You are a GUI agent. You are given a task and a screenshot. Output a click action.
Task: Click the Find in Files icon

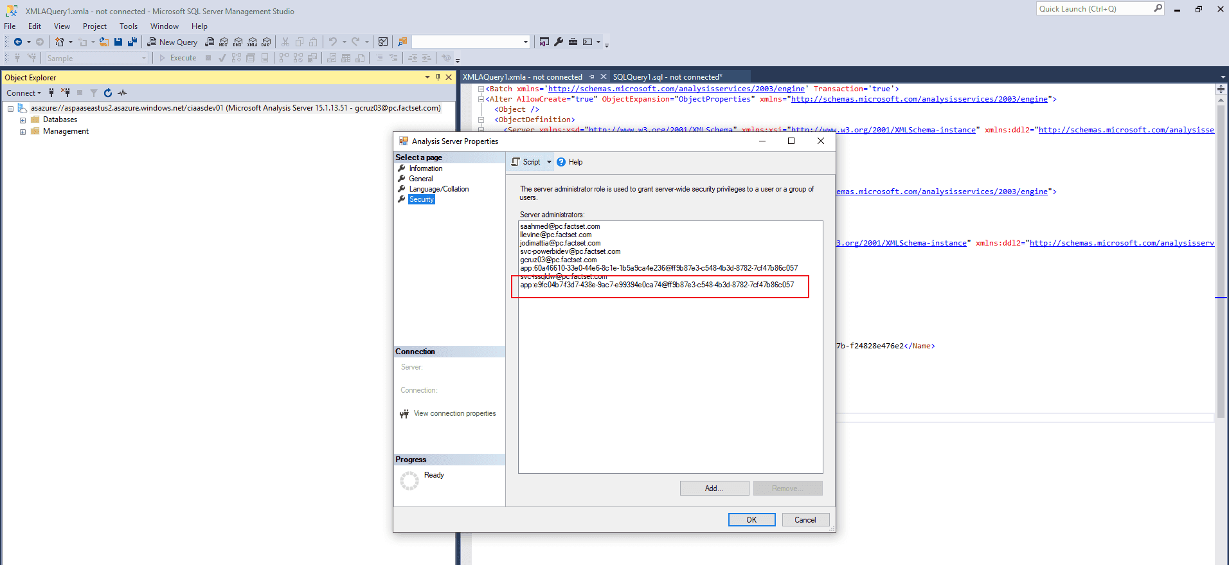pyautogui.click(x=402, y=42)
